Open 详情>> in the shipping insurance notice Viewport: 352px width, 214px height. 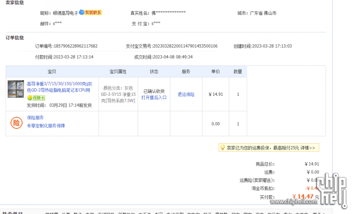307,148
